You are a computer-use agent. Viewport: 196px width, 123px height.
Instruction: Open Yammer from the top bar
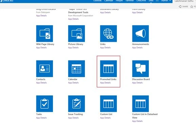[x=130, y=1]
